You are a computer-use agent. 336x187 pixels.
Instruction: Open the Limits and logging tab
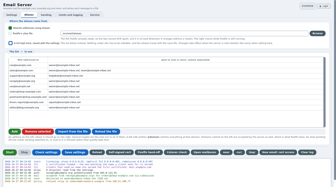pyautogui.click(x=71, y=15)
